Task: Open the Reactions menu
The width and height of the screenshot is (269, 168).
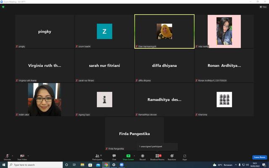Action: tap(172, 157)
